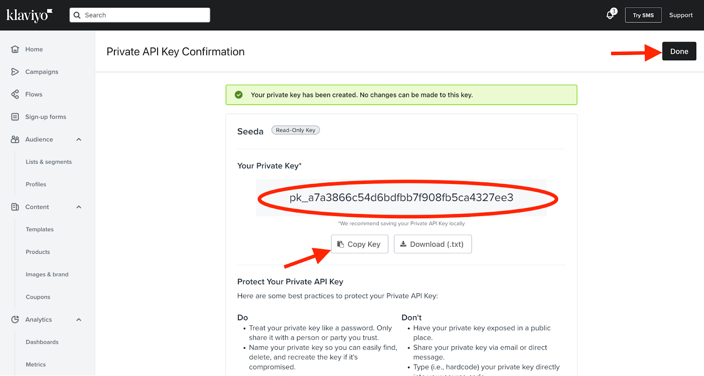
Task: Open Lists & segments menu item
Action: coord(48,162)
